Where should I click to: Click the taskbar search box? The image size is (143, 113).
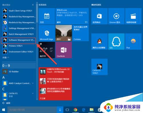(x=32, y=110)
